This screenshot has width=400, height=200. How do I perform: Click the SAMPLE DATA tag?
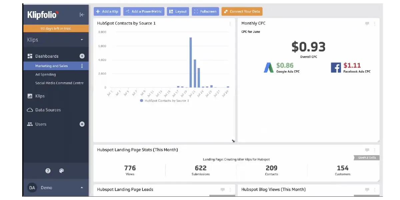[367, 158]
